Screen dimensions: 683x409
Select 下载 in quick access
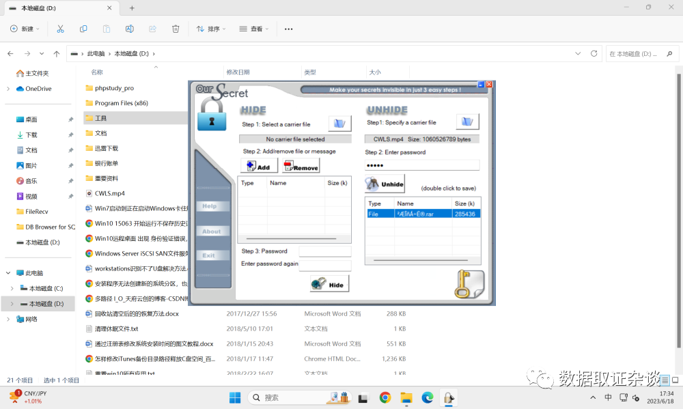[27, 135]
